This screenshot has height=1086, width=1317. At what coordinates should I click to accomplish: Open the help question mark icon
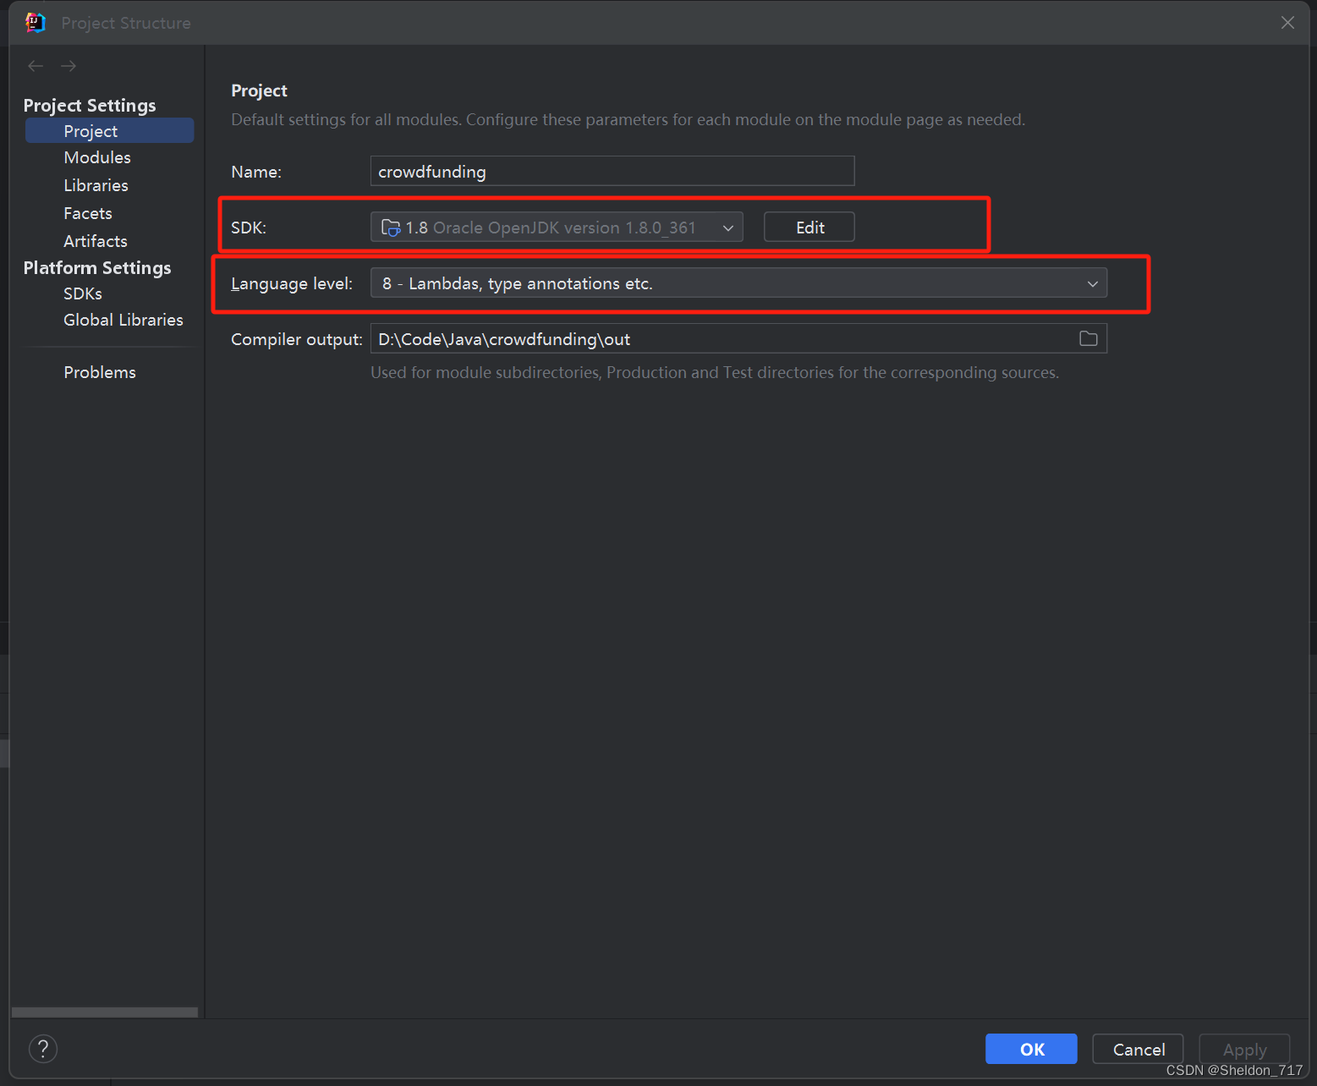point(43,1049)
